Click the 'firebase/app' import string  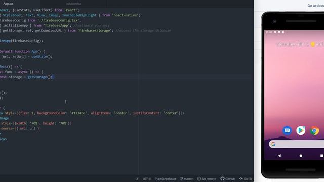click(57, 25)
